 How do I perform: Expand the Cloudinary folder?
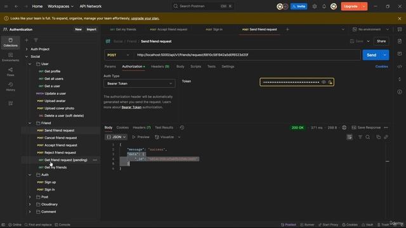coord(30,205)
